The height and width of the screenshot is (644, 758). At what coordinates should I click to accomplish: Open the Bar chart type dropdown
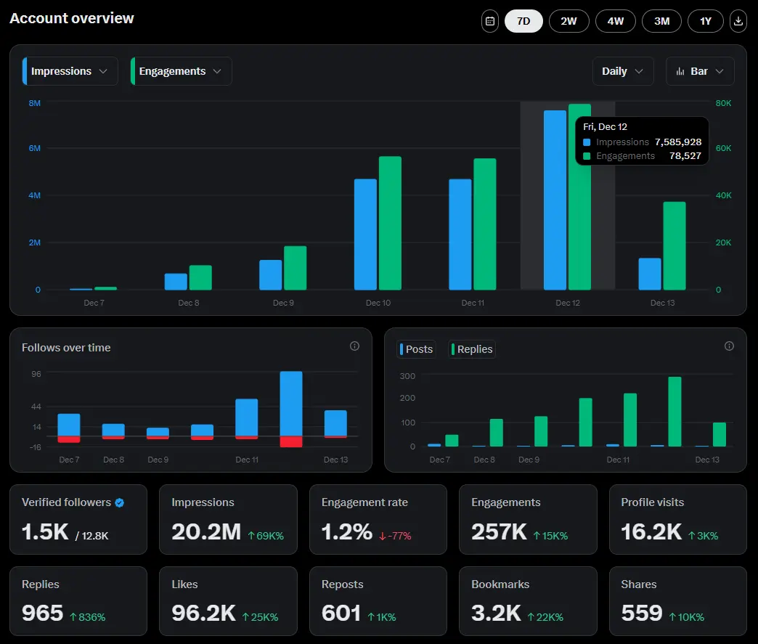point(700,71)
